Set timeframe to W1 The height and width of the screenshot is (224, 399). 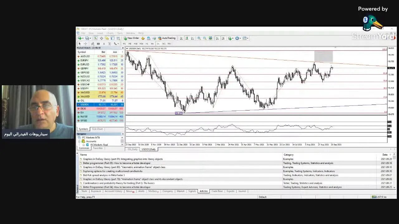point(164,44)
